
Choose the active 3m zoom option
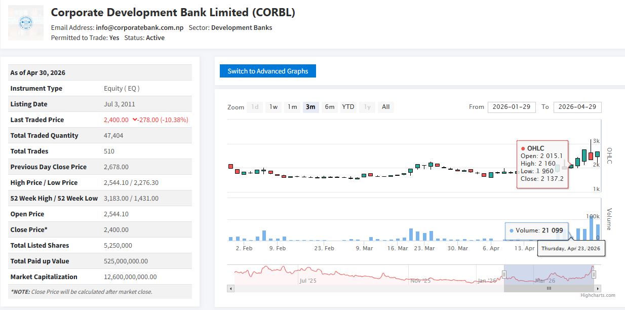pos(310,107)
